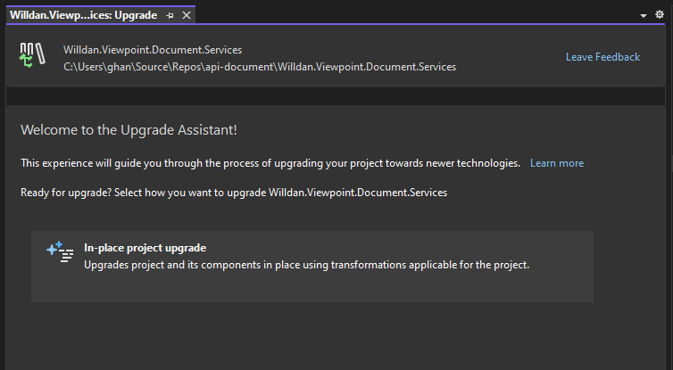The width and height of the screenshot is (673, 370).
Task: Select the In-place project upgrade option
Action: (312, 266)
